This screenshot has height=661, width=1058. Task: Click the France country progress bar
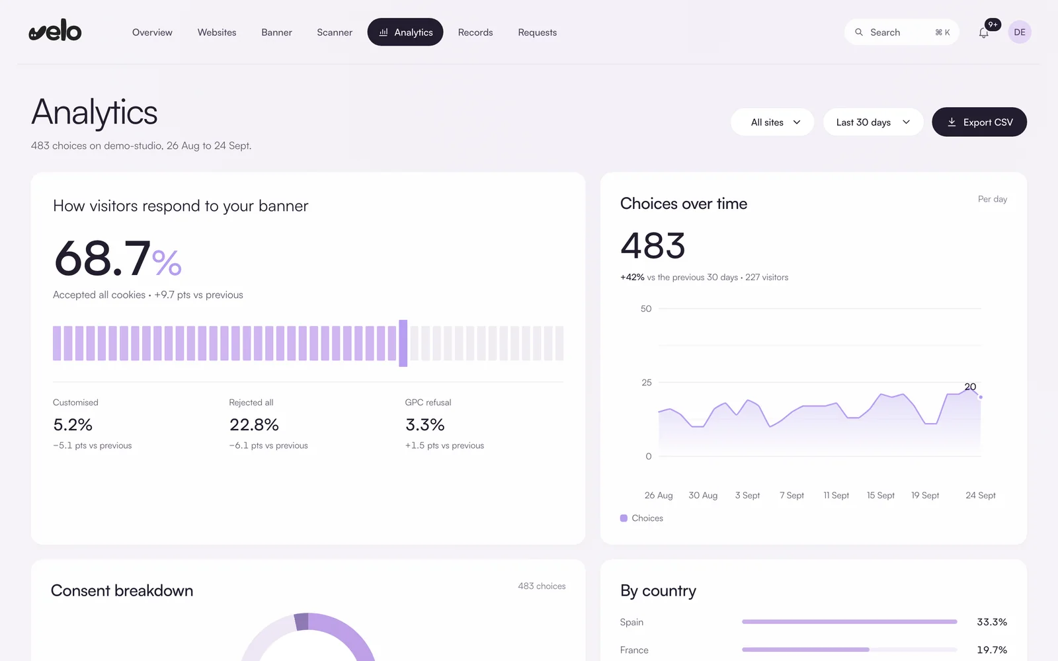click(x=850, y=650)
